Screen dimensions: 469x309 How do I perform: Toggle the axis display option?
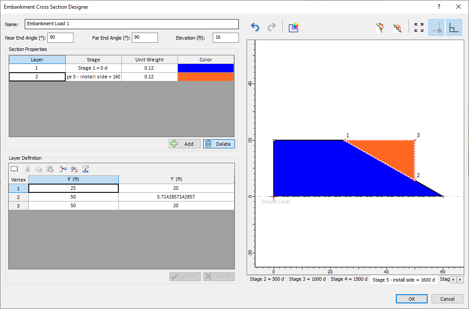click(454, 27)
